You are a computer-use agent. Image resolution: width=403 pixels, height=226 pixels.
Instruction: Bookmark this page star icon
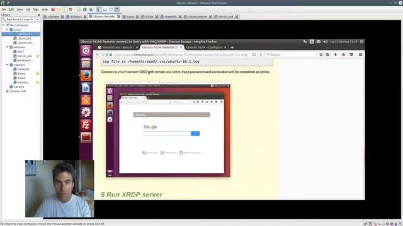tap(321, 55)
